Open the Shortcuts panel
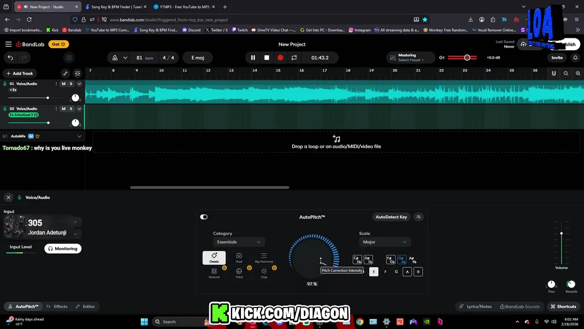The image size is (584, 329). pos(563,307)
